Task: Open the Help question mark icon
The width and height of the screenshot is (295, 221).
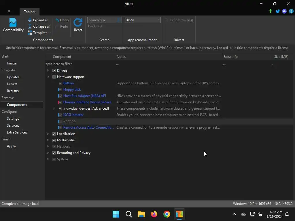Action: (291, 11)
